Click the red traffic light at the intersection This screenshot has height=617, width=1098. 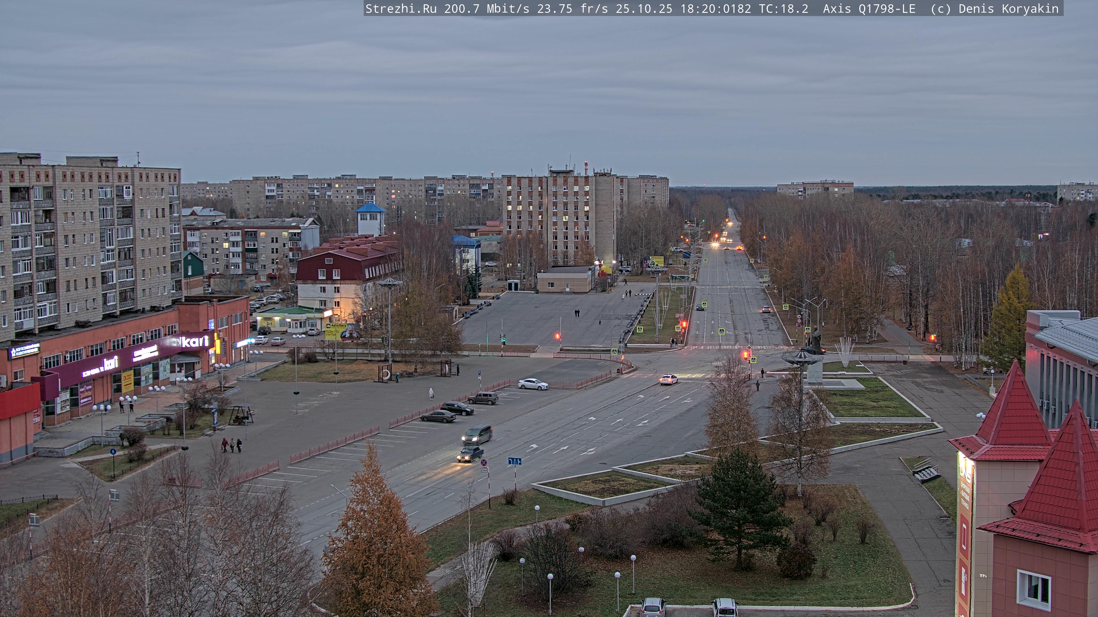coord(745,354)
